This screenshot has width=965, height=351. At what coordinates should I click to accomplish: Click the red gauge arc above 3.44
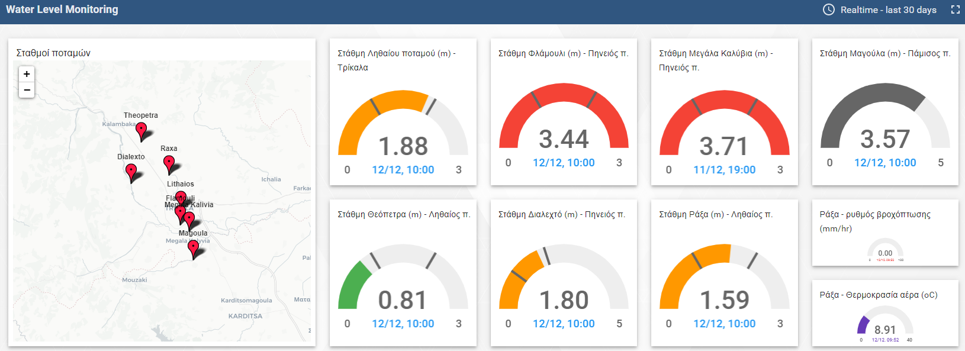click(x=564, y=94)
